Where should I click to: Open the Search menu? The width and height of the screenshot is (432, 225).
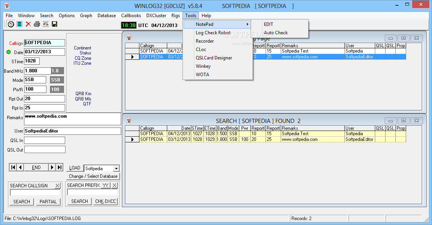coord(46,16)
